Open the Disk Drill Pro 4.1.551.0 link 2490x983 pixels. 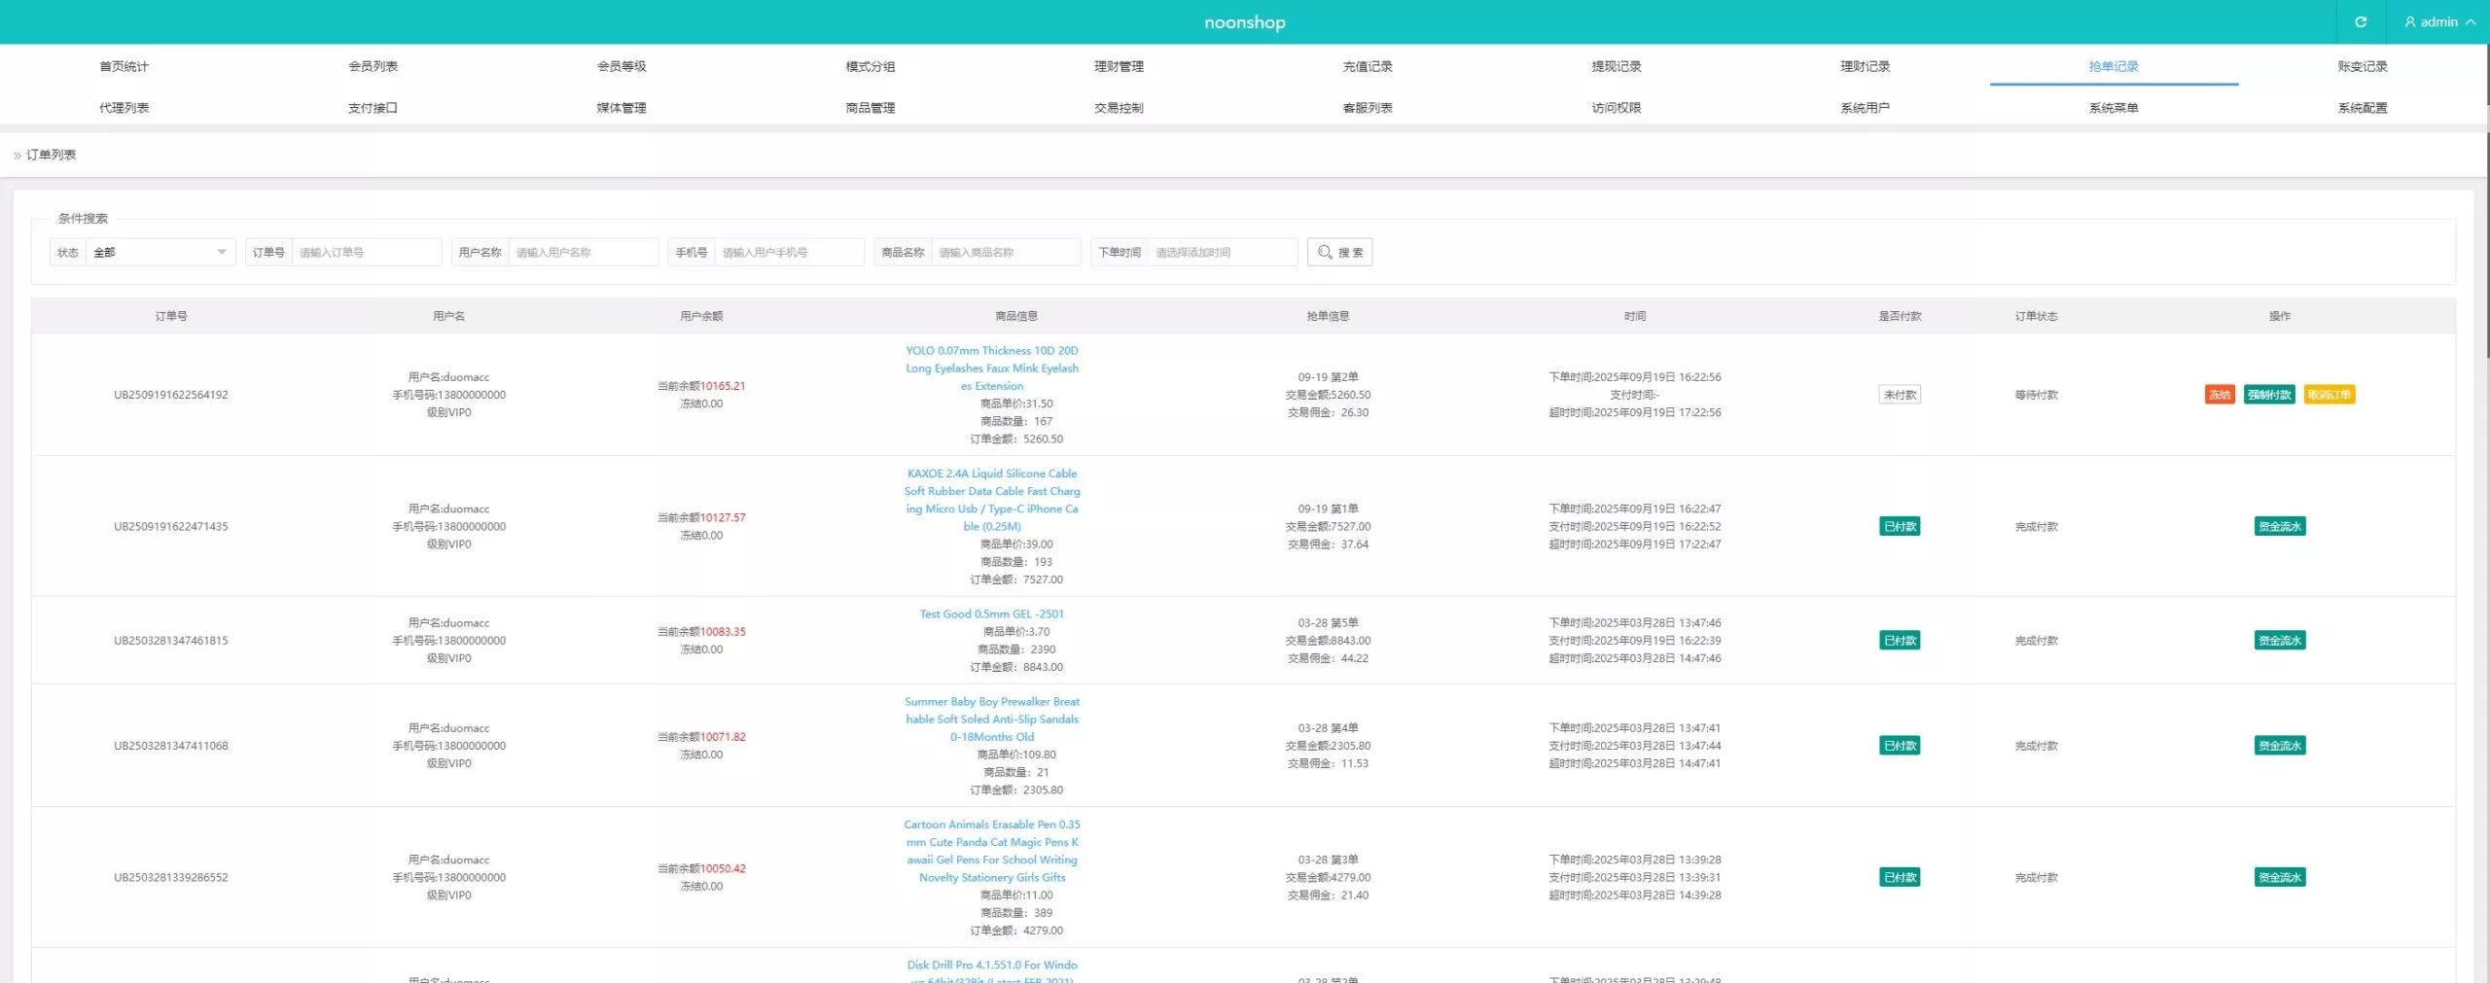pyautogui.click(x=992, y=971)
